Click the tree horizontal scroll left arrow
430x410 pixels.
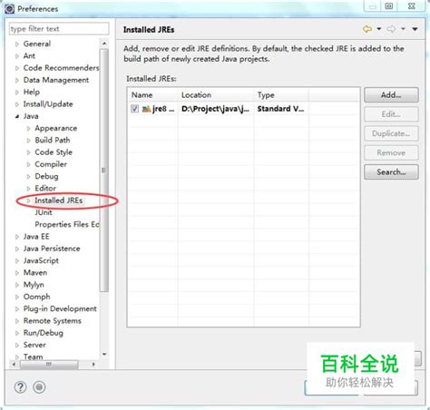click(x=14, y=365)
